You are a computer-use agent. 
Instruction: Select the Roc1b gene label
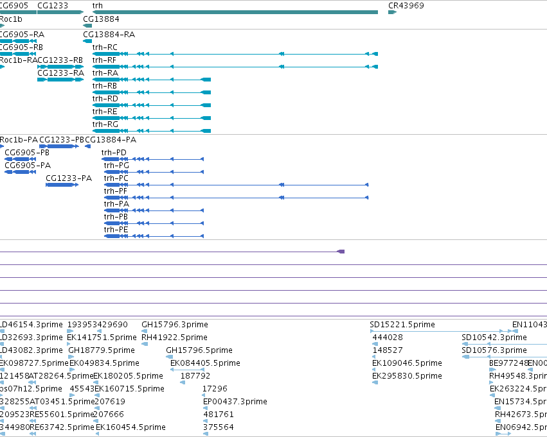[11, 19]
